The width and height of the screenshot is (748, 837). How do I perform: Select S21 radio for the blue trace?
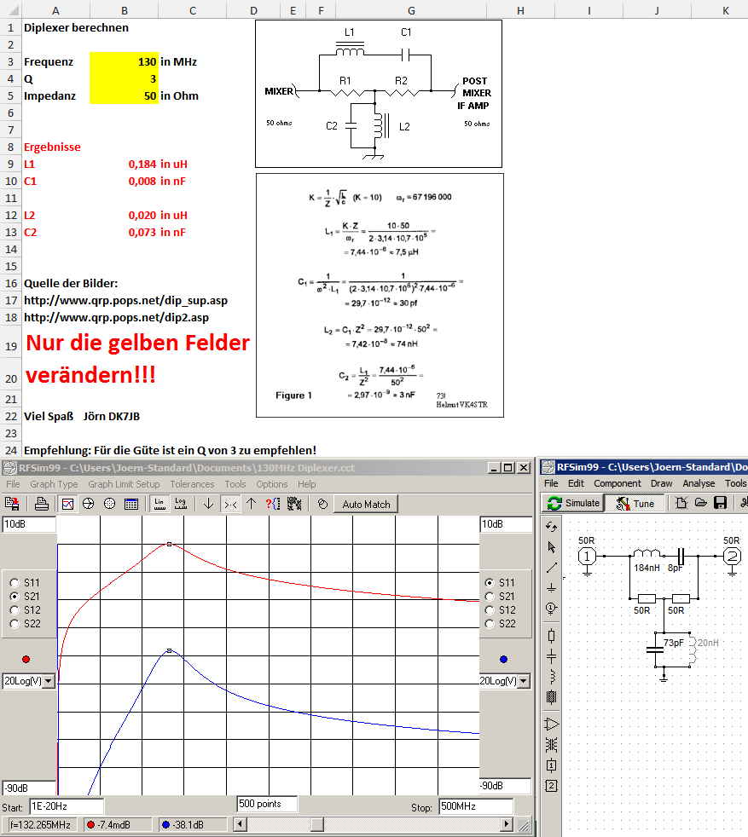pos(489,597)
